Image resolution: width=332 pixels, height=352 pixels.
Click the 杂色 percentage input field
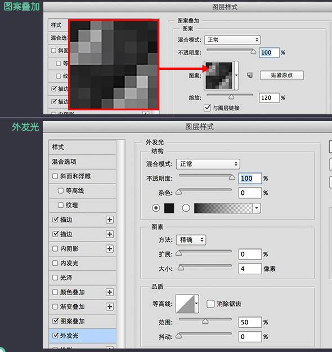250,193
